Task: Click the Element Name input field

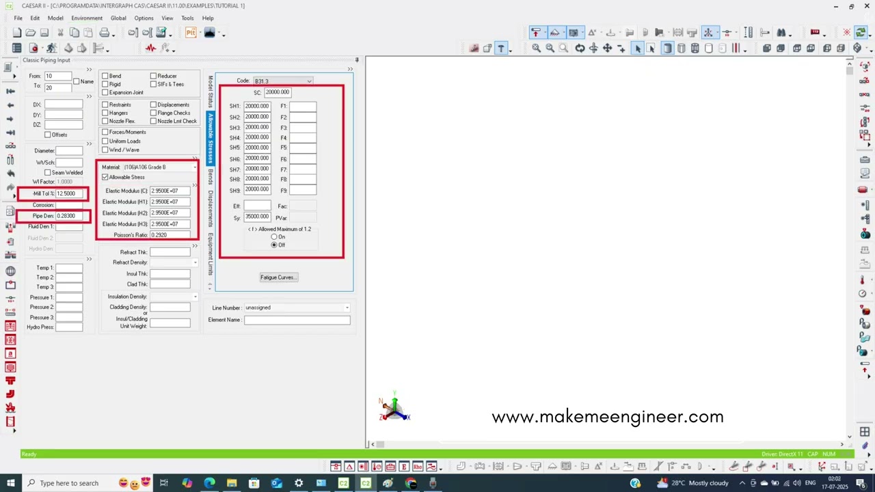Action: [297, 320]
